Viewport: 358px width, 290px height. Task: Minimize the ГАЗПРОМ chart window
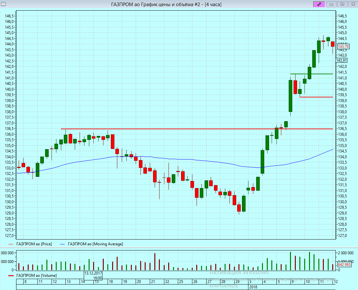click(332, 4)
